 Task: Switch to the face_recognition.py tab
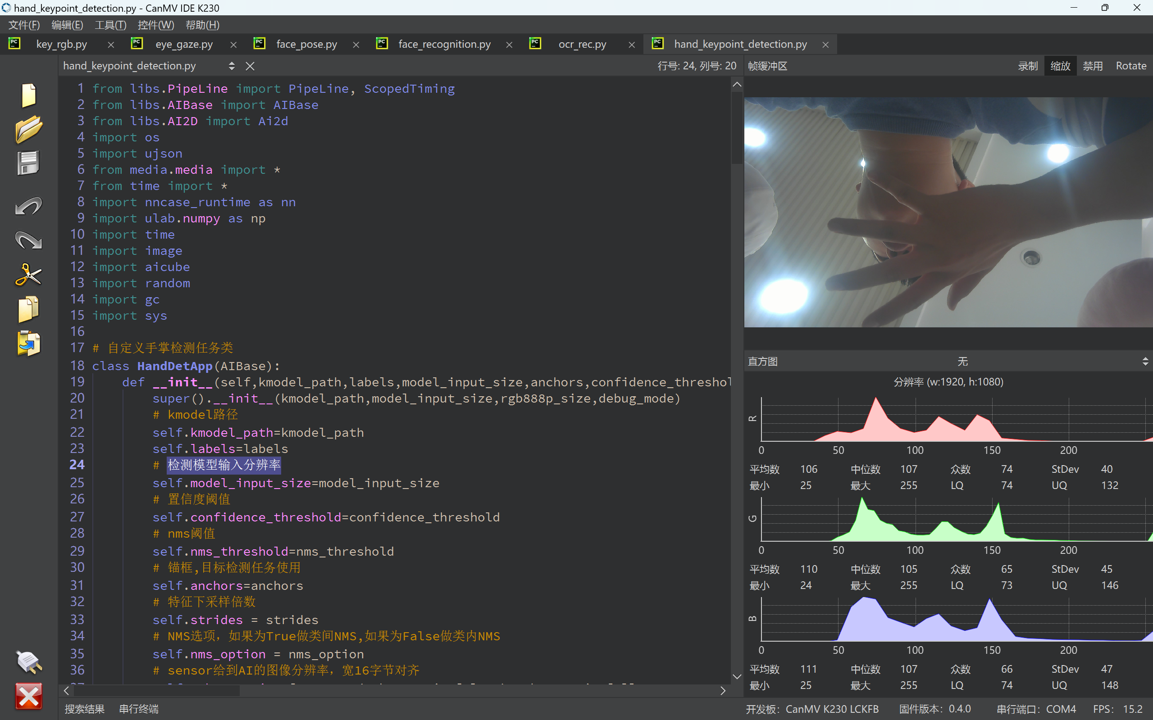coord(444,44)
